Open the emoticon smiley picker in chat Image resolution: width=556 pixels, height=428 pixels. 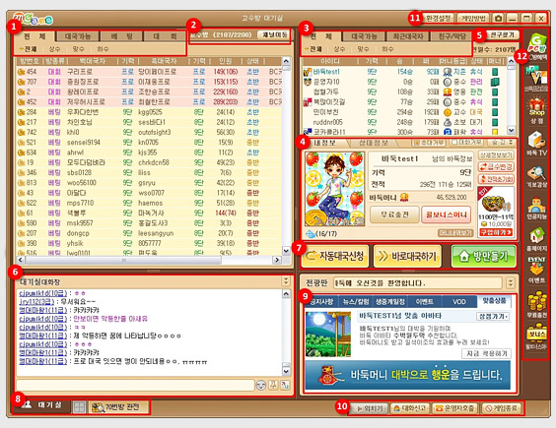click(261, 385)
